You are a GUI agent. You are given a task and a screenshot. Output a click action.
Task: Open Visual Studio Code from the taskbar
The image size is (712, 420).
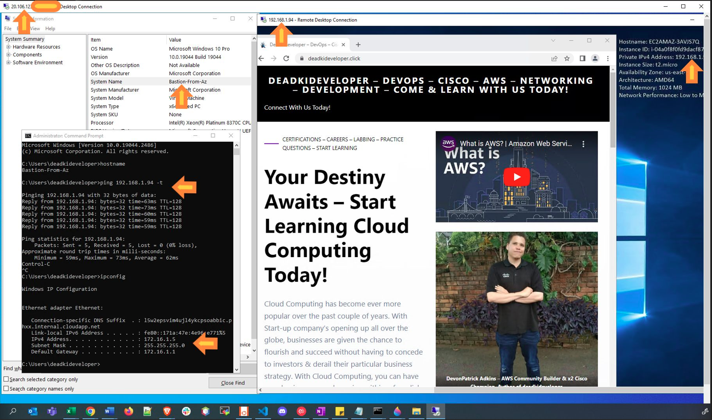coord(263,411)
